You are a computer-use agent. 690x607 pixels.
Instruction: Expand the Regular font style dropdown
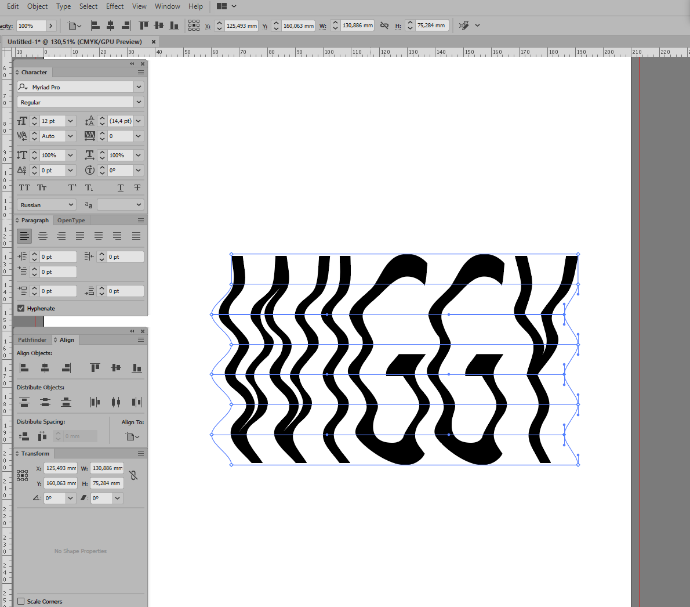139,102
